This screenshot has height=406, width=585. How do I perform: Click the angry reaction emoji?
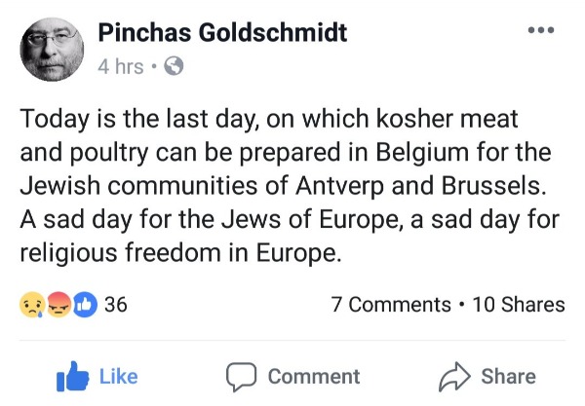click(58, 305)
